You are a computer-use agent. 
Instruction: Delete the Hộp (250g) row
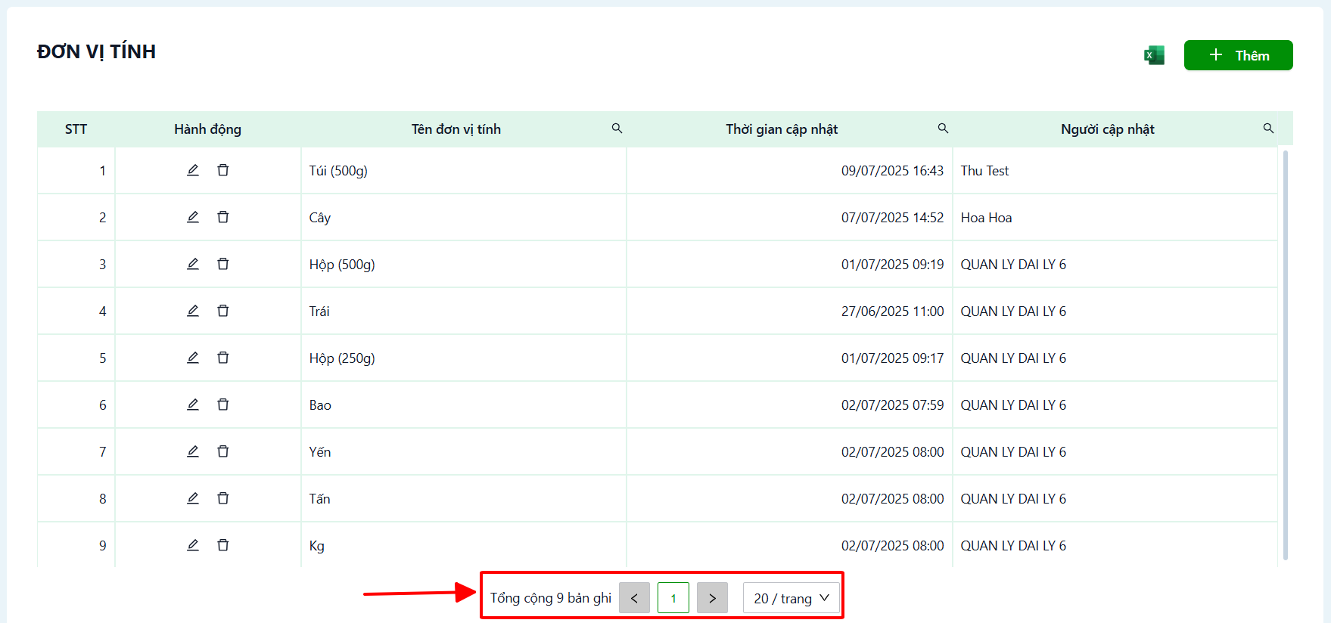[223, 358]
